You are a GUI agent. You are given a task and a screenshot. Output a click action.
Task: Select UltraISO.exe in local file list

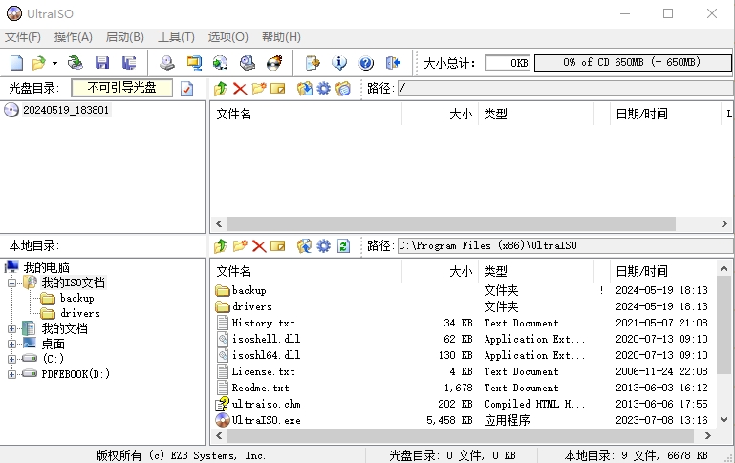click(267, 420)
